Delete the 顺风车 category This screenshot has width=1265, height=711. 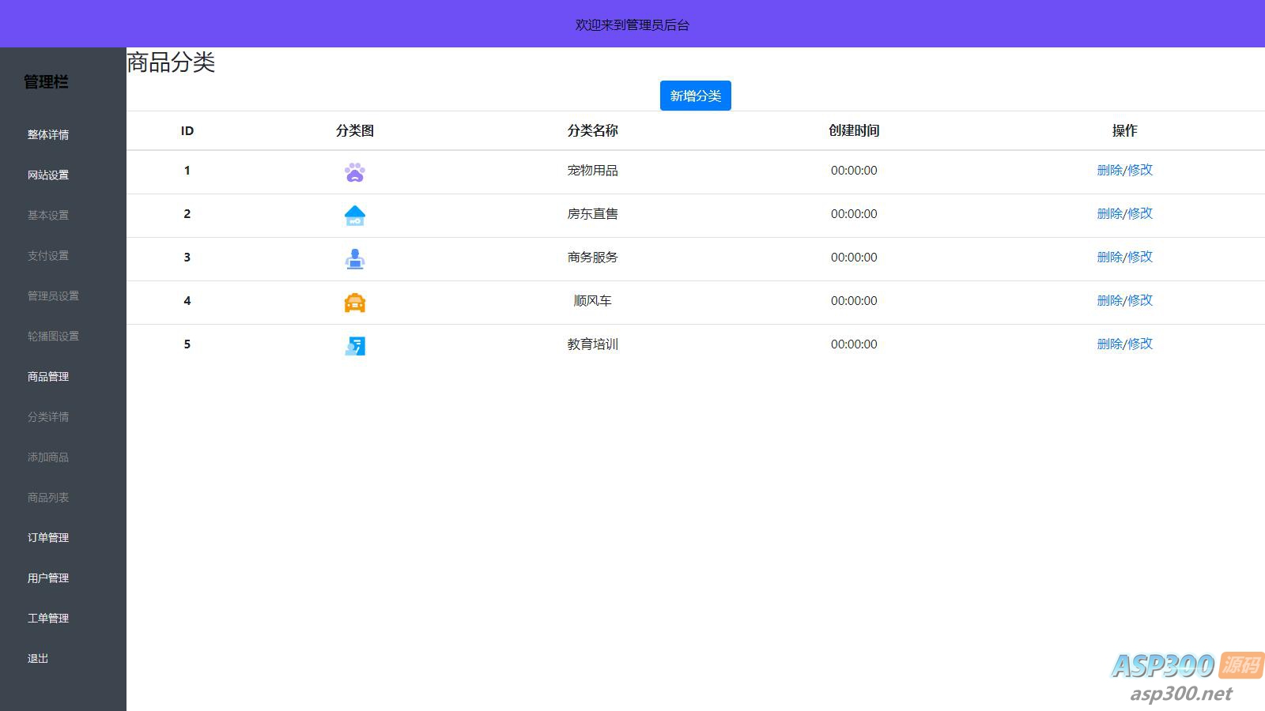click(1109, 300)
